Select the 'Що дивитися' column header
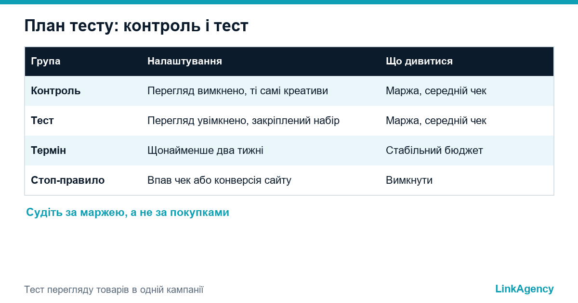Screen dimensions: 578x303 [419, 61]
